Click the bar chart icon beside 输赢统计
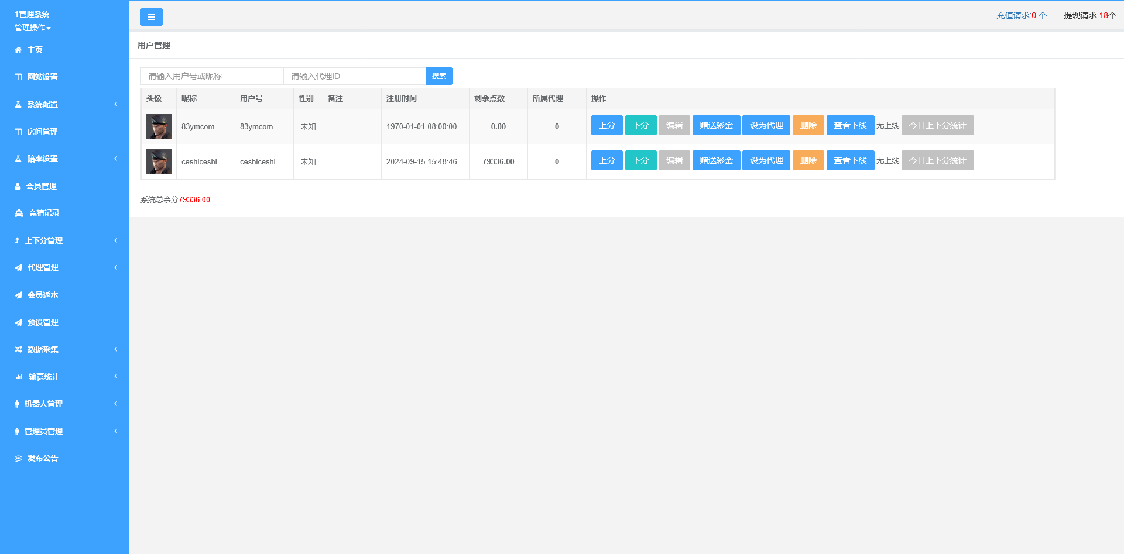This screenshot has height=554, width=1124. pyautogui.click(x=19, y=377)
